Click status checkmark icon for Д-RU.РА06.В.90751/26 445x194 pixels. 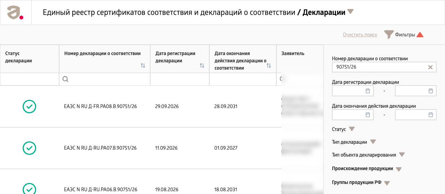tap(30, 189)
